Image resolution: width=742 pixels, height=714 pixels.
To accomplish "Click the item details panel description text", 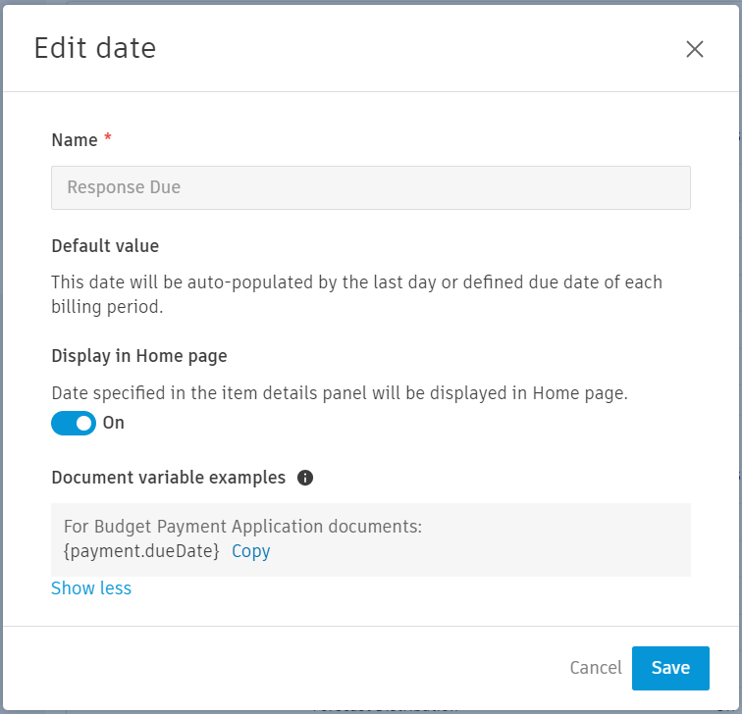I will coord(339,393).
